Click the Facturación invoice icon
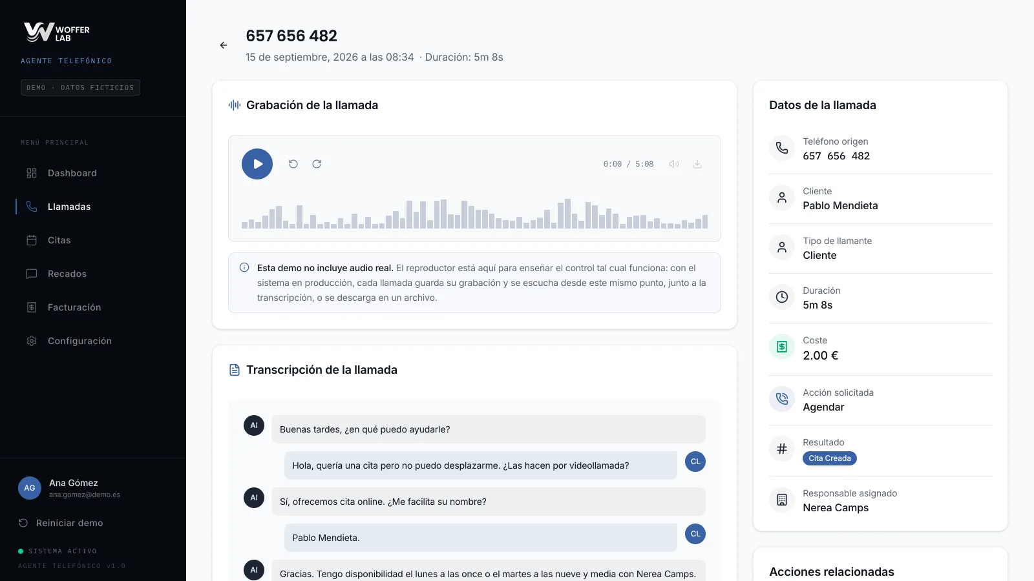 pyautogui.click(x=32, y=307)
